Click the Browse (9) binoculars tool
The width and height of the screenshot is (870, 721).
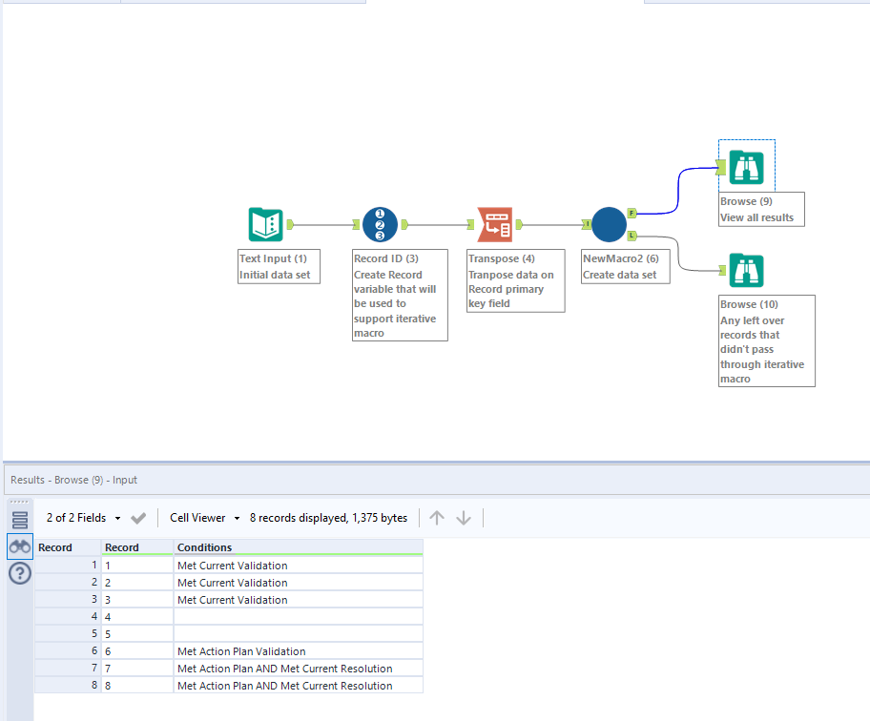[746, 168]
